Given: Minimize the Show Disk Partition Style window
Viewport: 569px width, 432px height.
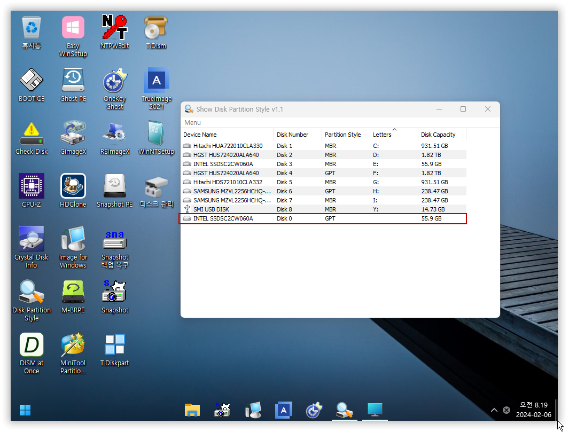Looking at the screenshot, I should click(x=439, y=109).
